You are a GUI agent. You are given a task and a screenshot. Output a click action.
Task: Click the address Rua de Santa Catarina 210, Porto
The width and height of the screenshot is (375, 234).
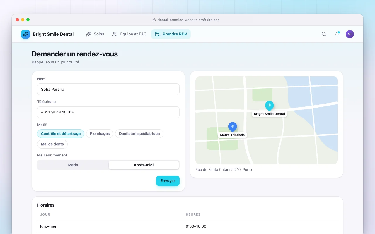[x=224, y=170]
